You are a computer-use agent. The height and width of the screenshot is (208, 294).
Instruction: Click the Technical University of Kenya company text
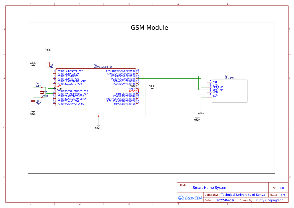(243, 195)
